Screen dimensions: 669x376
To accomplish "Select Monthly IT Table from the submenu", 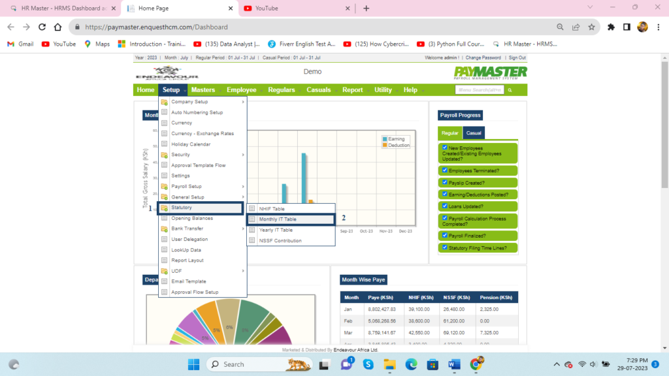I will [278, 219].
